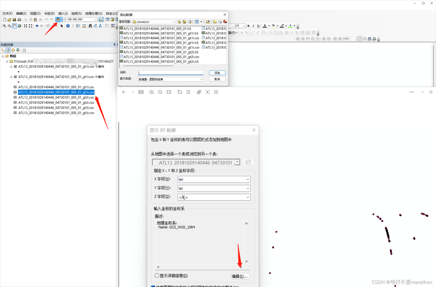Go to Home folder in Add Data dialog
Viewport: 436px width, 287px height.
point(184,22)
